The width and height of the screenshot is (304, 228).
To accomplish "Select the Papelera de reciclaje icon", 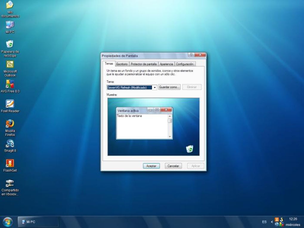I will tap(10, 49).
